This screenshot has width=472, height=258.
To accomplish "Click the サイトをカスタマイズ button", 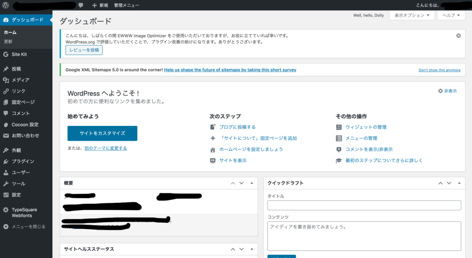I will coord(102,133).
